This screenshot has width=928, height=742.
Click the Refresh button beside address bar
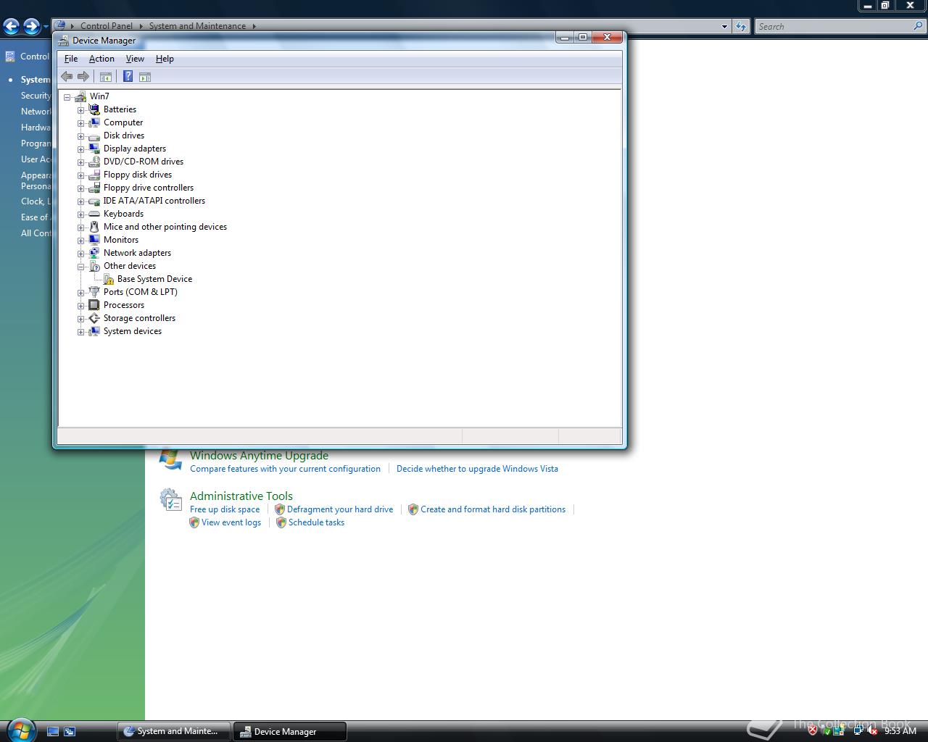(740, 27)
